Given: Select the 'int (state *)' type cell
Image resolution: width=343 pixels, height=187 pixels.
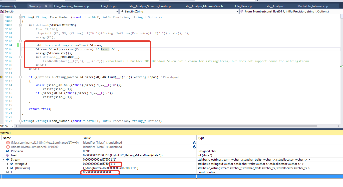Looking at the screenshot, I should point(205,155).
